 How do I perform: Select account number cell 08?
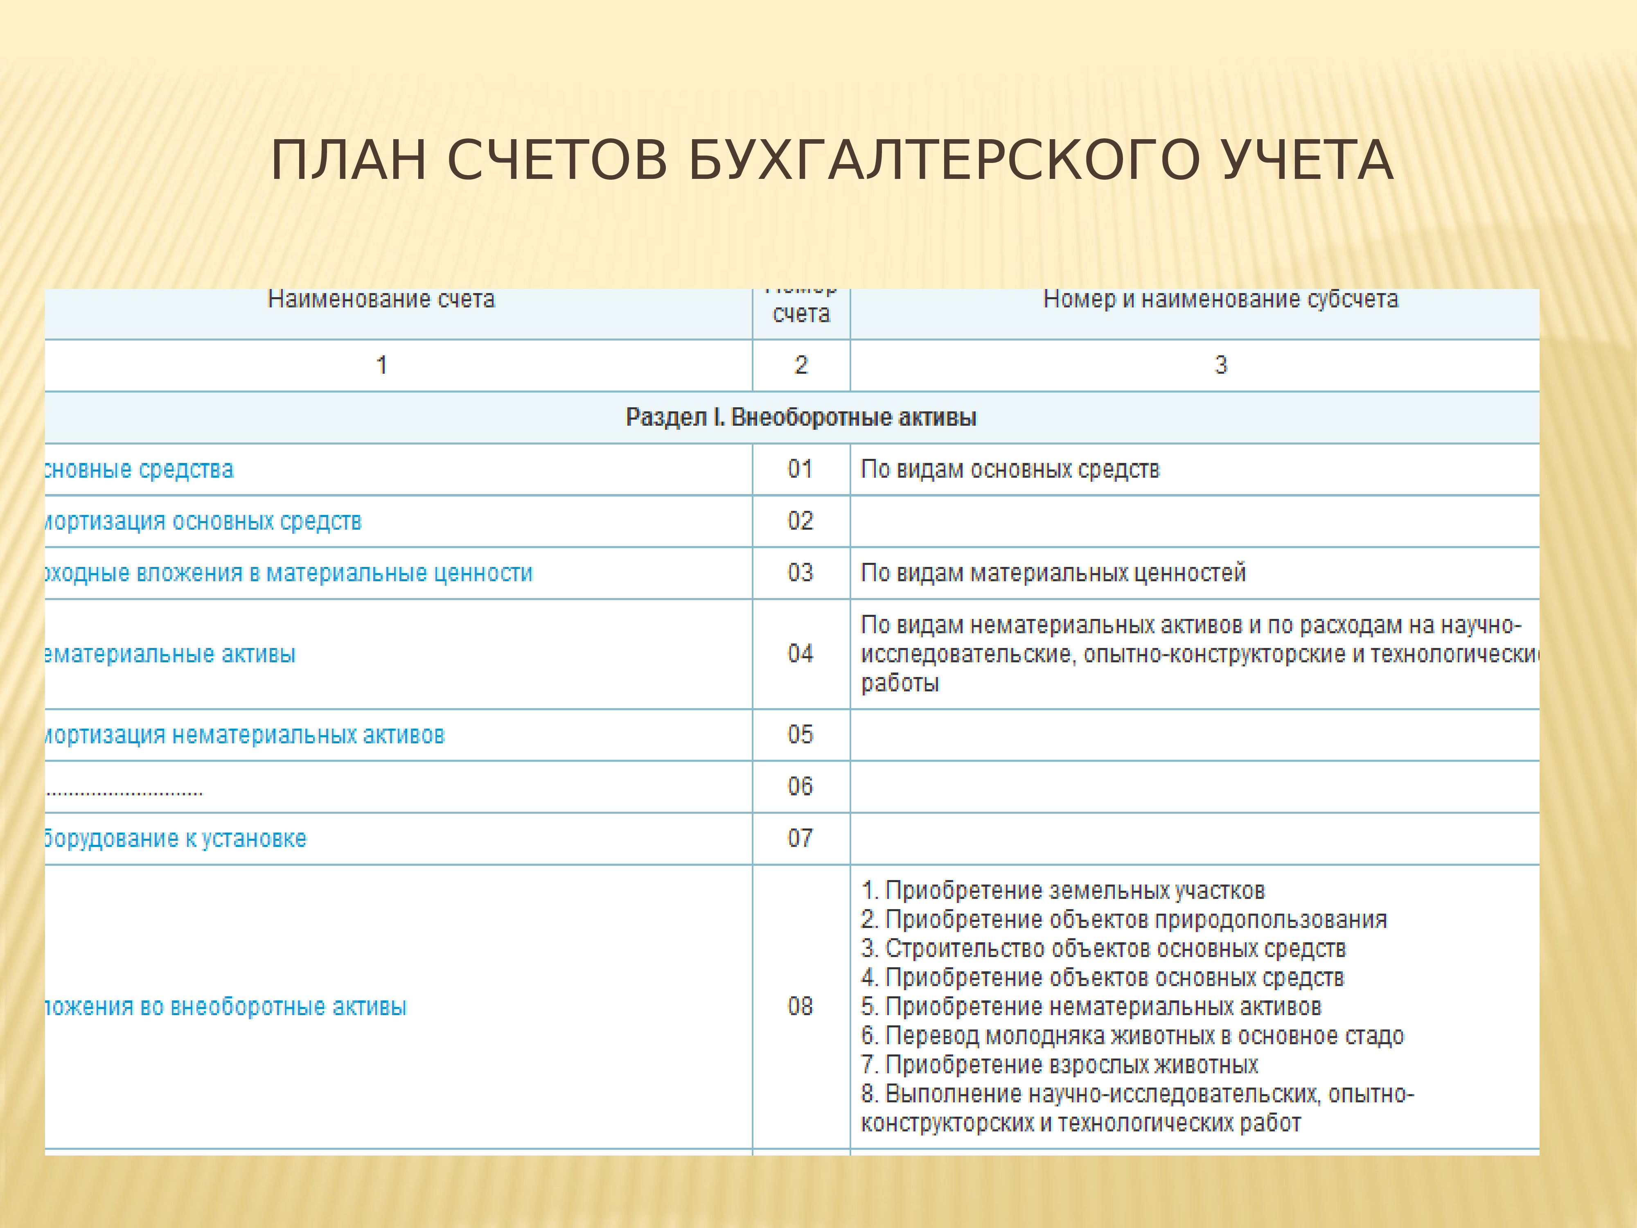[x=801, y=1006]
